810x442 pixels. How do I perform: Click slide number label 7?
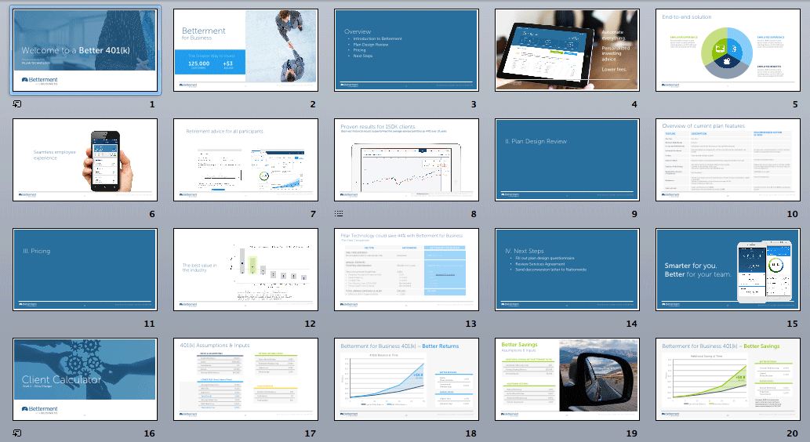[x=313, y=214]
